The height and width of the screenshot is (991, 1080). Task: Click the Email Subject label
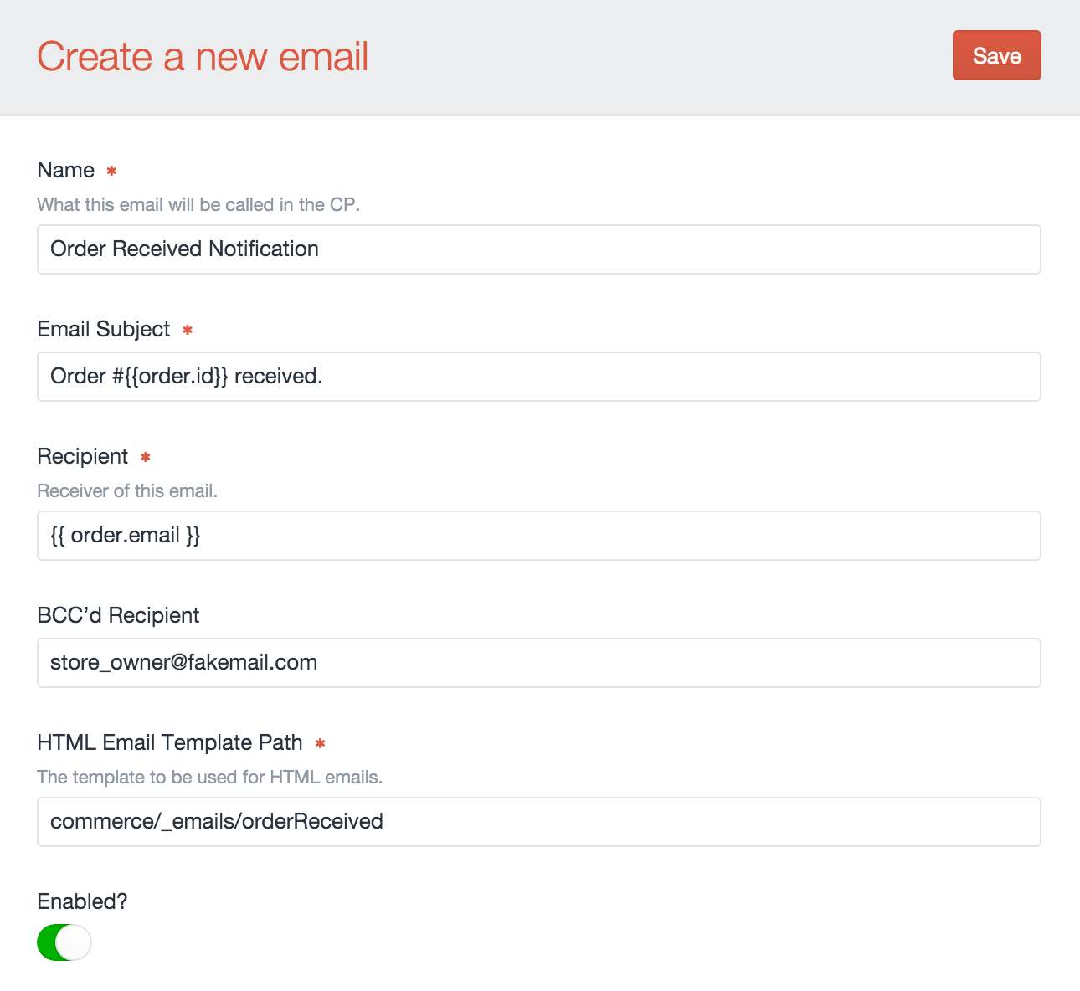click(x=104, y=329)
